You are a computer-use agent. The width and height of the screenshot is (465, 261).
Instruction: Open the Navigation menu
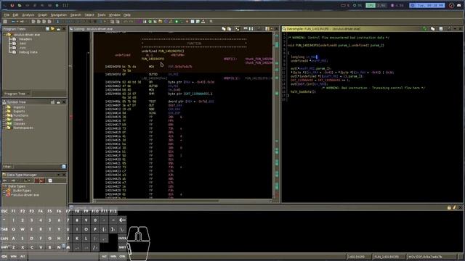[58, 14]
